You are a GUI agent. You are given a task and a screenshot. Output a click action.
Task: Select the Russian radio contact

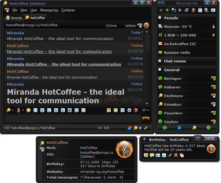coord(187,52)
